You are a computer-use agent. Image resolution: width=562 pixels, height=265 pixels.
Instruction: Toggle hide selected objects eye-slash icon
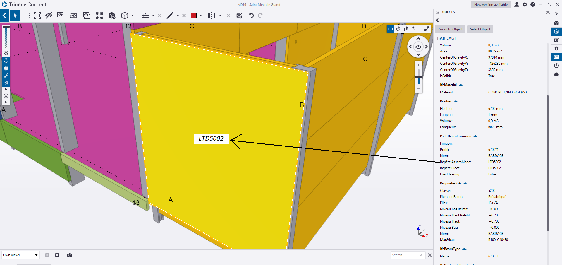(x=49, y=16)
